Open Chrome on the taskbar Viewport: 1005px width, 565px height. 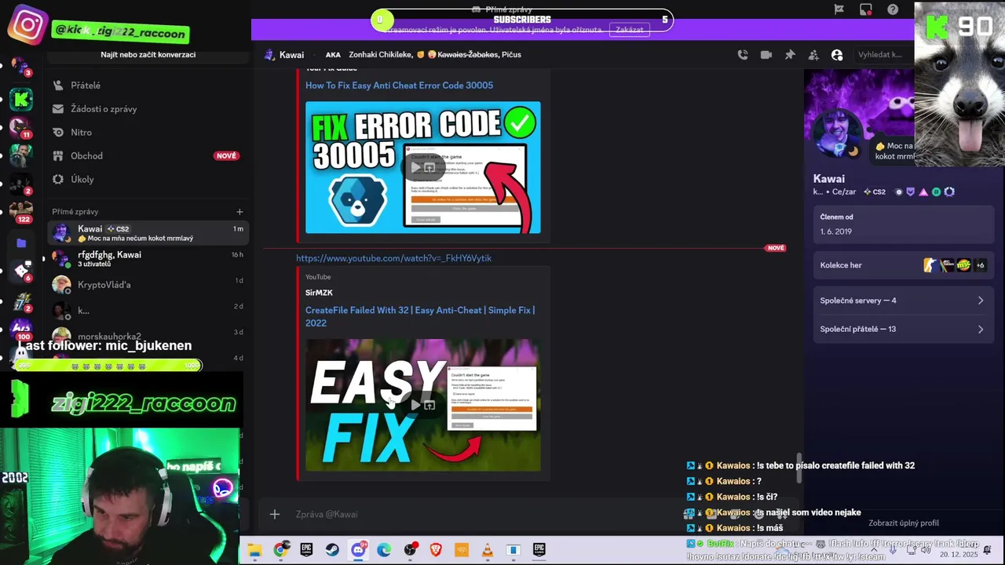[280, 550]
